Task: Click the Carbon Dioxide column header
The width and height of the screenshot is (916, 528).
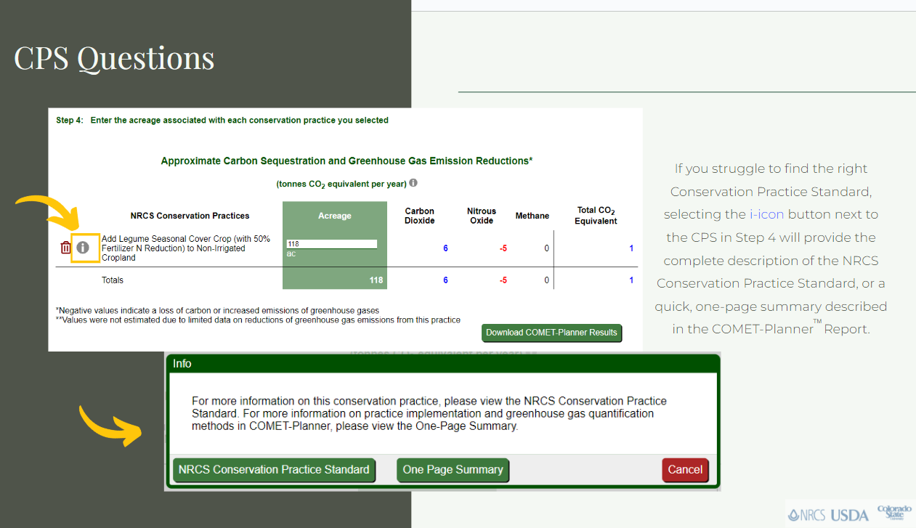Action: coord(420,216)
